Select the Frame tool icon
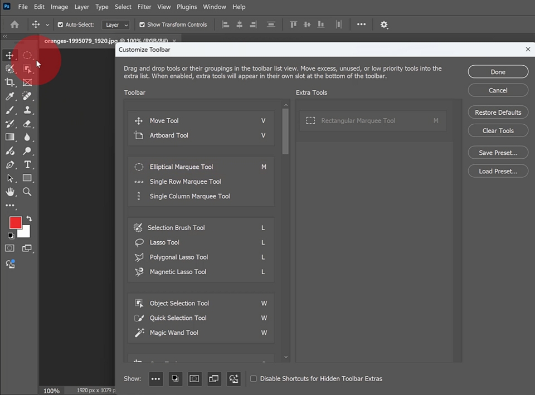 (27, 82)
